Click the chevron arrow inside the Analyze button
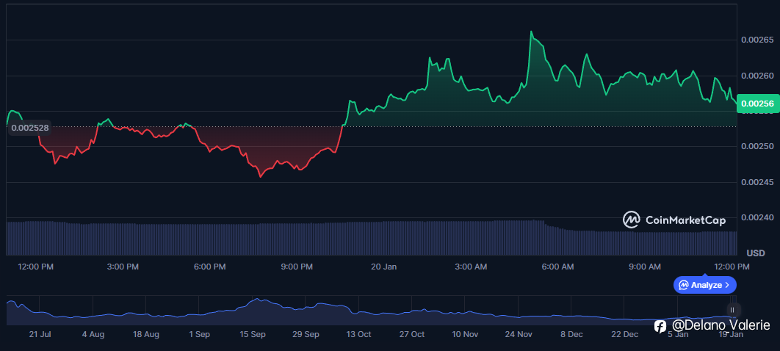Screen dimensions: 780x351 (x=727, y=284)
